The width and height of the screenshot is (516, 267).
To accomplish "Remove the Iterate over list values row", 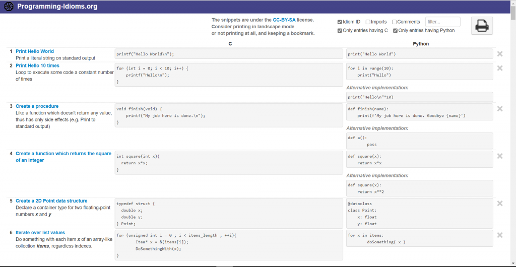I will [500, 235].
